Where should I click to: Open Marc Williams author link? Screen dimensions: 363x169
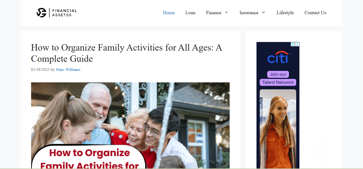click(68, 70)
